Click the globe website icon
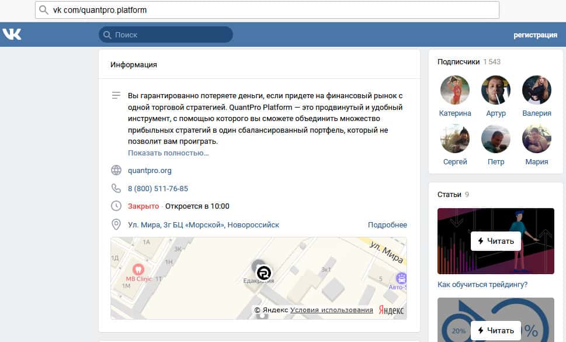 coord(116,170)
